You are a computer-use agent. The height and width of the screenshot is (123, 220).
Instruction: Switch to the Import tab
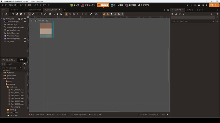[15, 10]
